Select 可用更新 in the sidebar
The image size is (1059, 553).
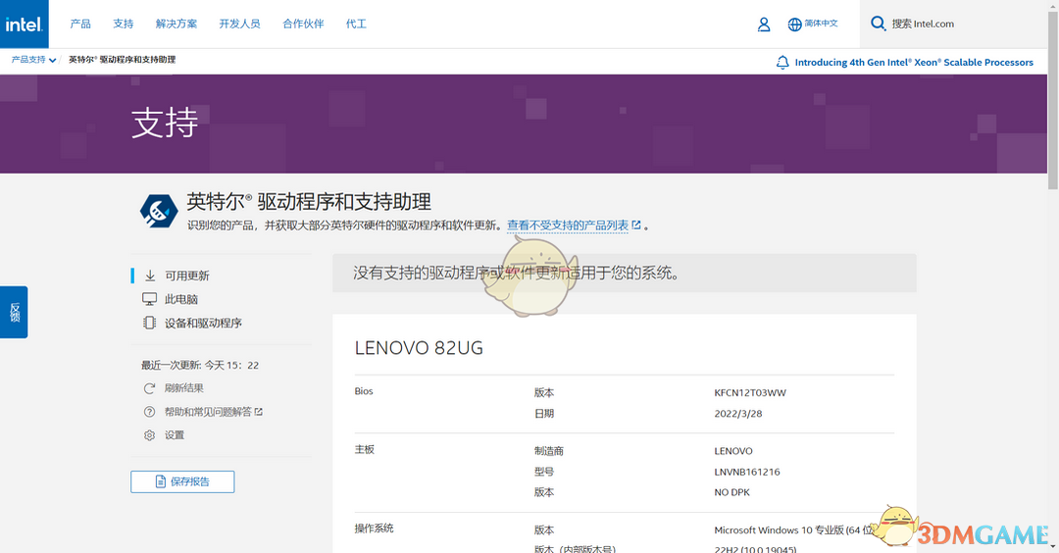(x=187, y=276)
